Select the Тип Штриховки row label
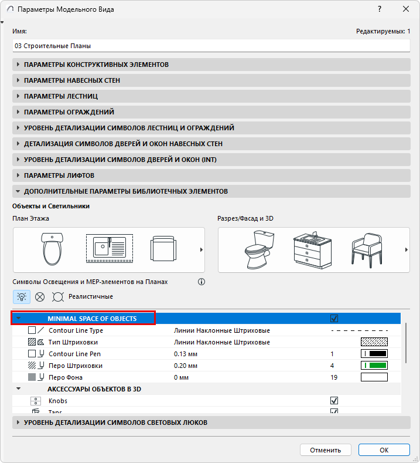This screenshot has height=463, width=420. (73, 342)
